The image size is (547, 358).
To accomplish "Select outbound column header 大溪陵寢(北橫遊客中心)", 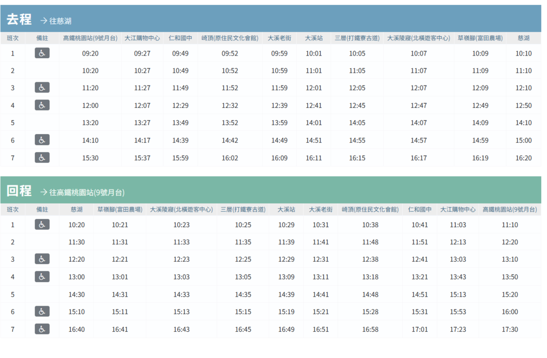I will [419, 38].
